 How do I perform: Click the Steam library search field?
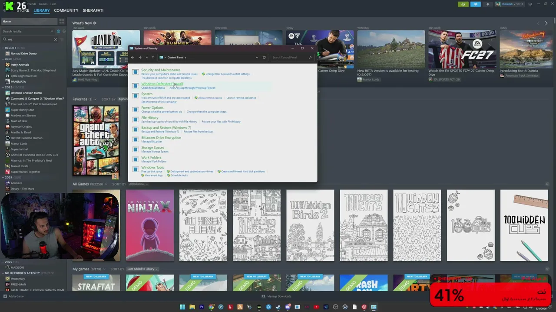pyautogui.click(x=29, y=39)
